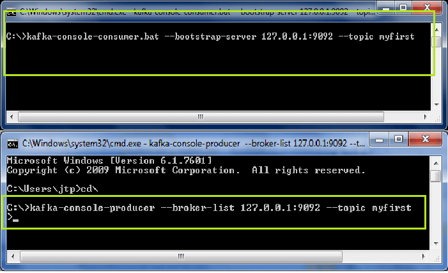This screenshot has width=448, height=273.
Task: Click the right arrow on consumer window's horizontal scrollbar
Action: coord(425,117)
